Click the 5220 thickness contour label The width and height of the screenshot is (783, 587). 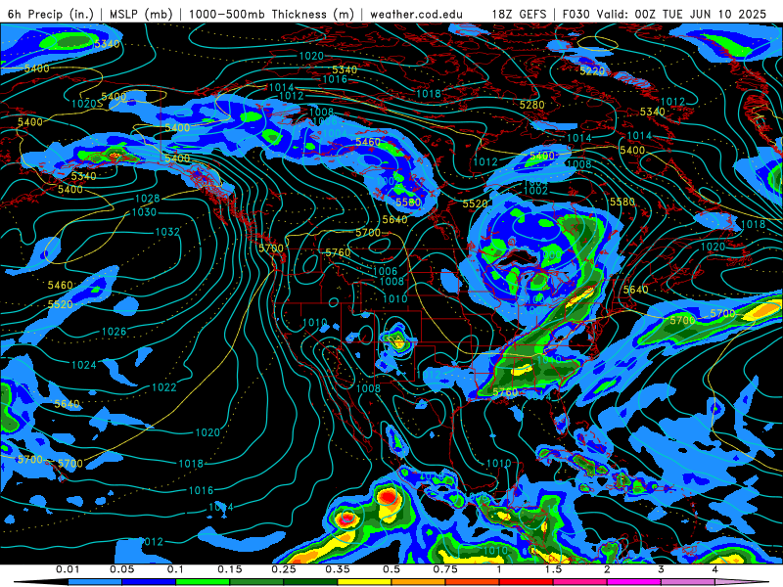tap(592, 71)
